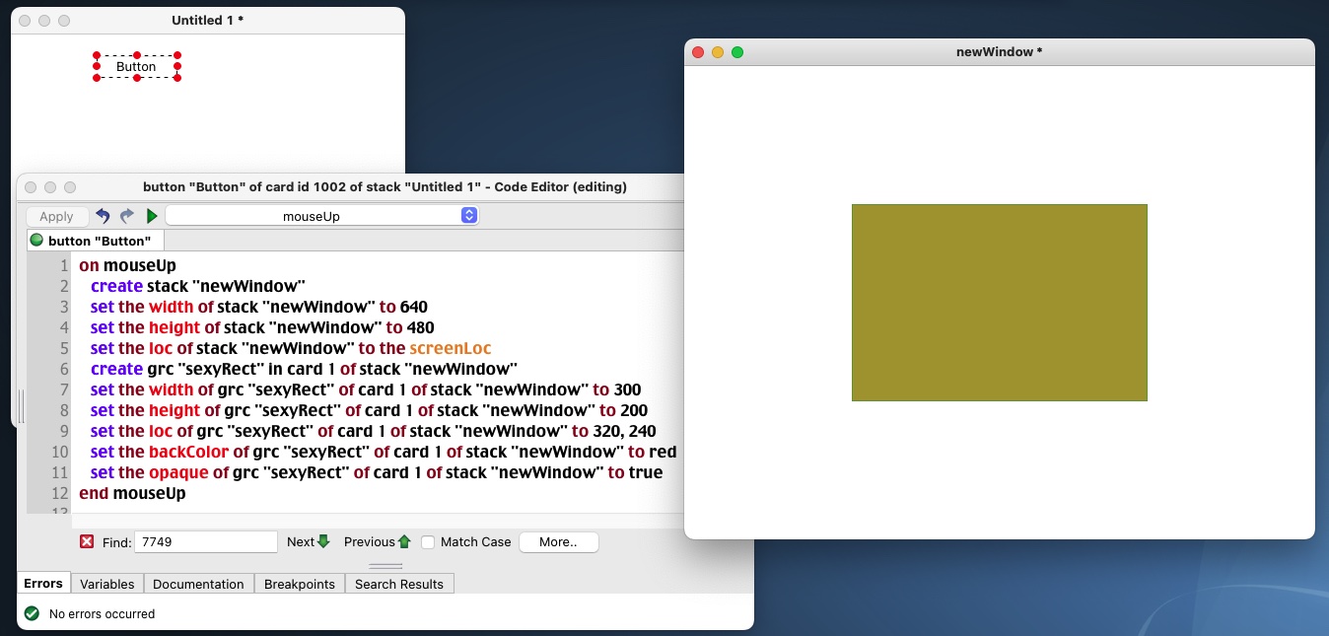Click the Find text input field
The image size is (1329, 636).
point(205,541)
